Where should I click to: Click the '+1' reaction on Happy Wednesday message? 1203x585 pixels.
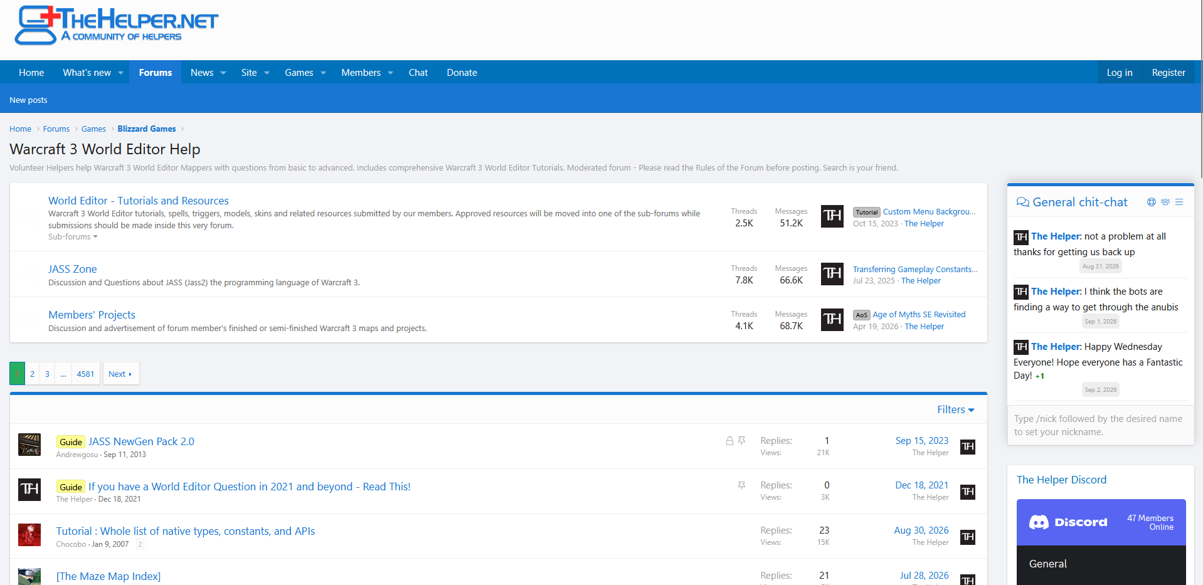[1040, 376]
